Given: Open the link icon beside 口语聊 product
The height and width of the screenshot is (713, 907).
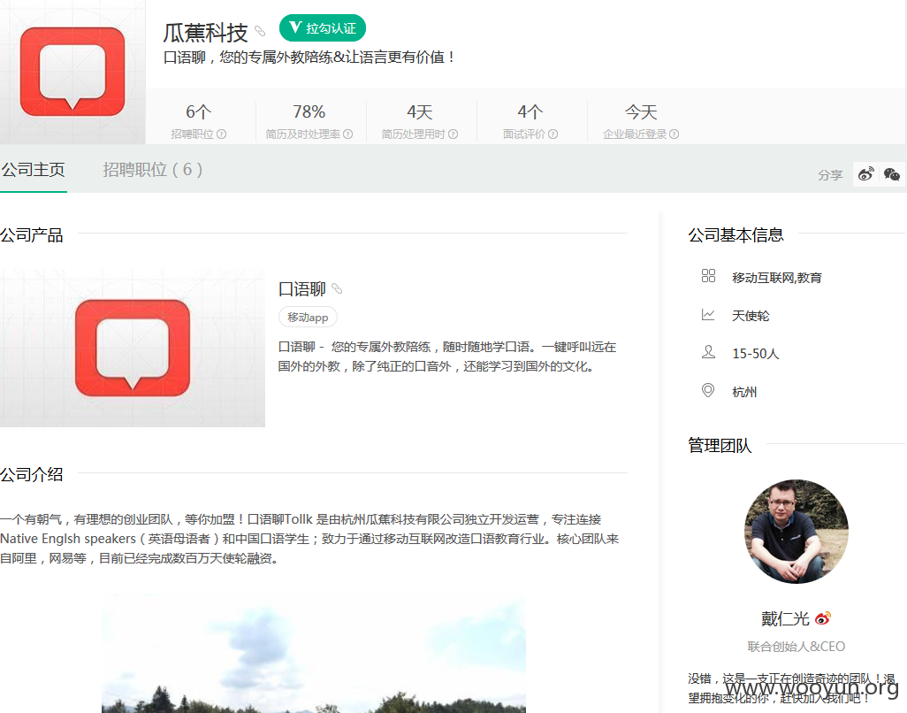Looking at the screenshot, I should click(x=337, y=288).
